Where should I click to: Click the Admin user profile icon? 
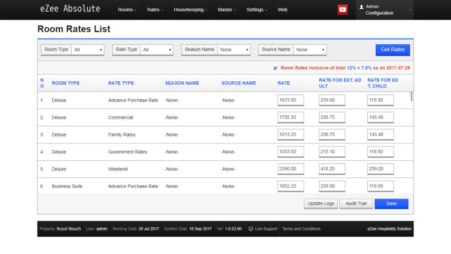pos(361,7)
